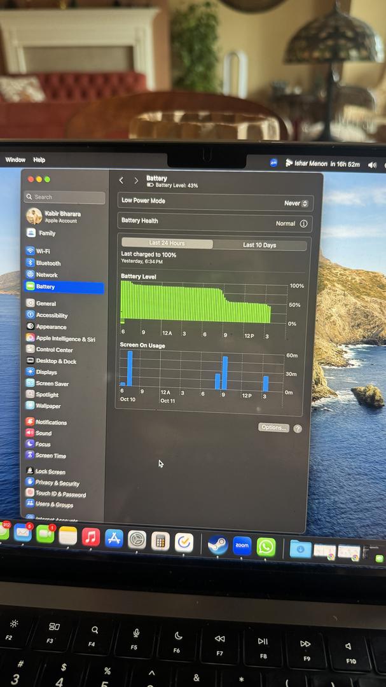386x687 pixels.
Task: Open Displays settings
Action: pyautogui.click(x=46, y=372)
